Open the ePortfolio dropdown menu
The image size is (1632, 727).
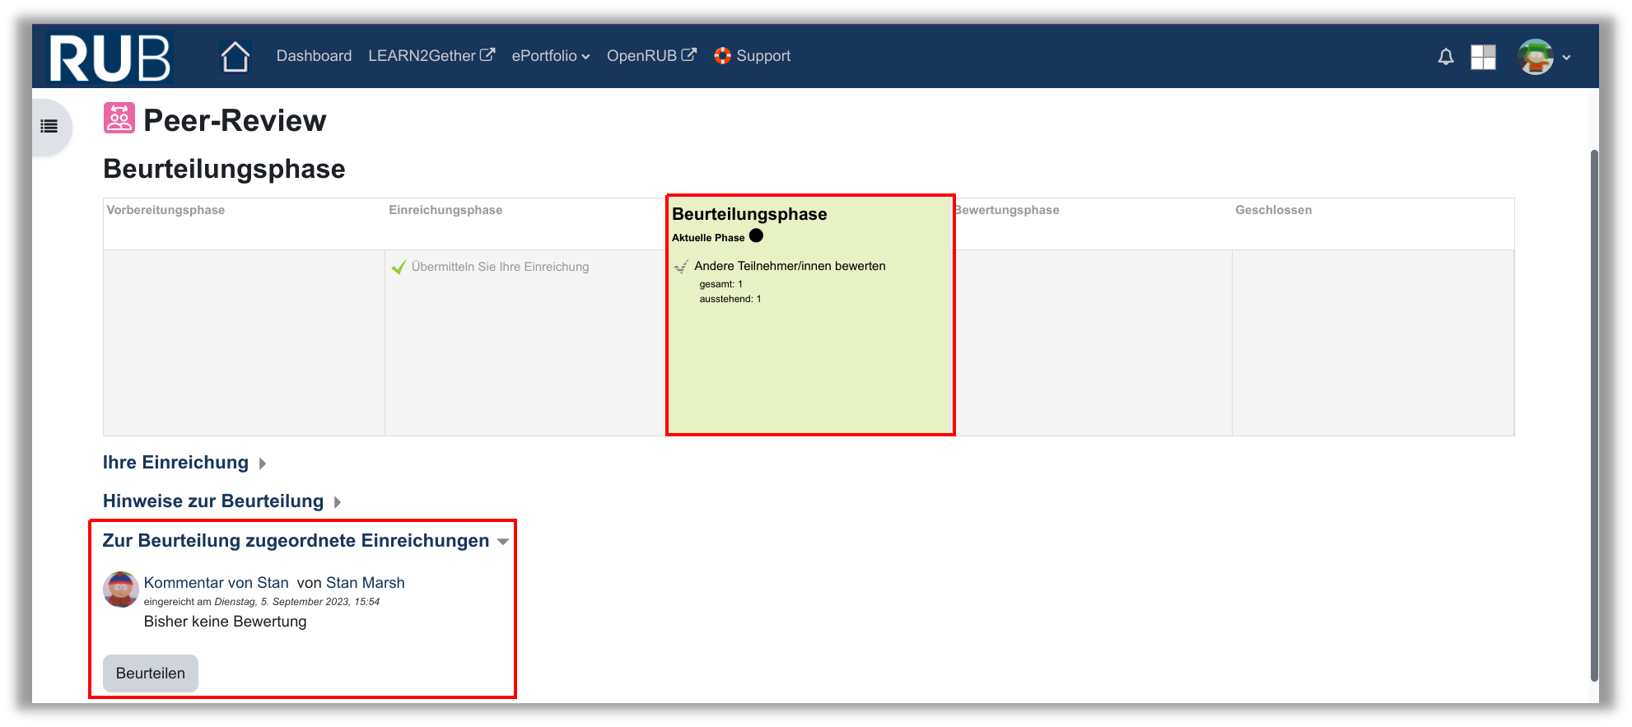click(x=550, y=56)
